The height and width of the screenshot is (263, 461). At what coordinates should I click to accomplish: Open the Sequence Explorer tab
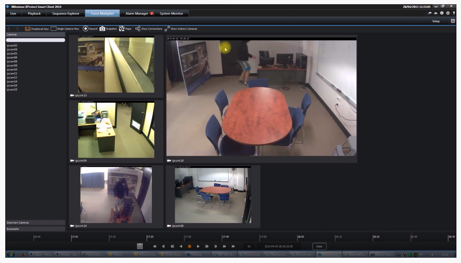pyautogui.click(x=66, y=13)
